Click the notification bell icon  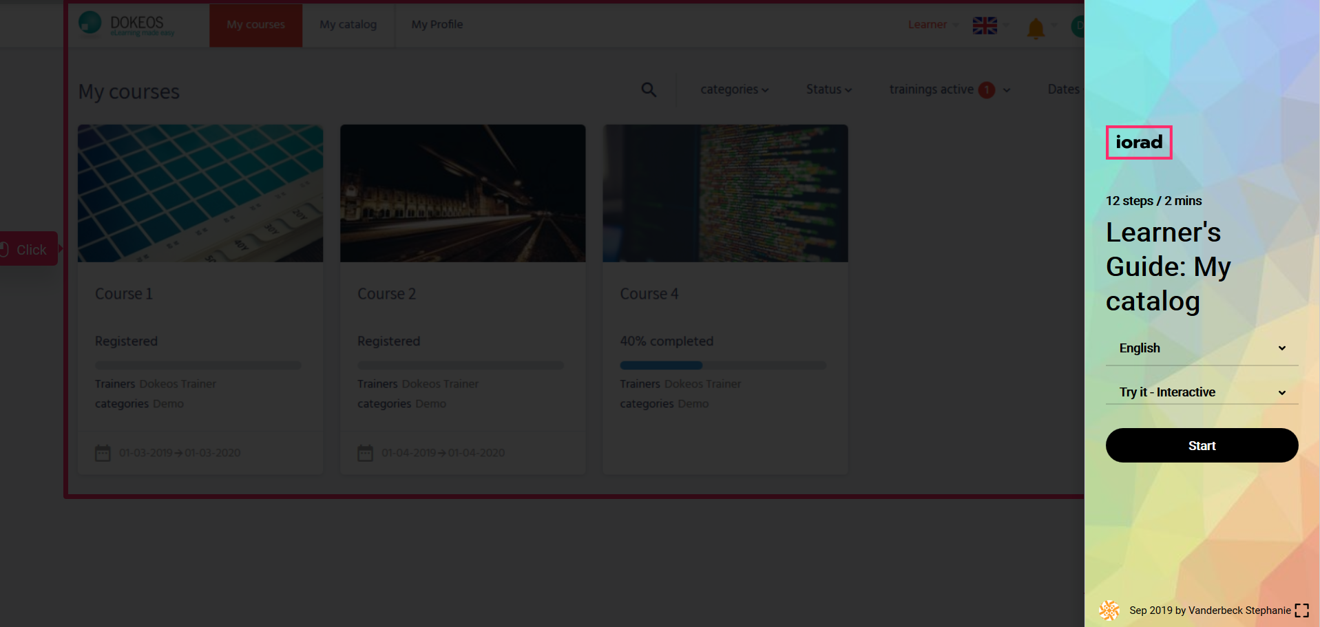point(1036,28)
